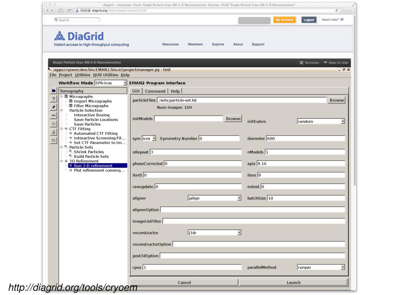Click the question mark toolbar icon
The width and height of the screenshot is (393, 295).
(54, 99)
